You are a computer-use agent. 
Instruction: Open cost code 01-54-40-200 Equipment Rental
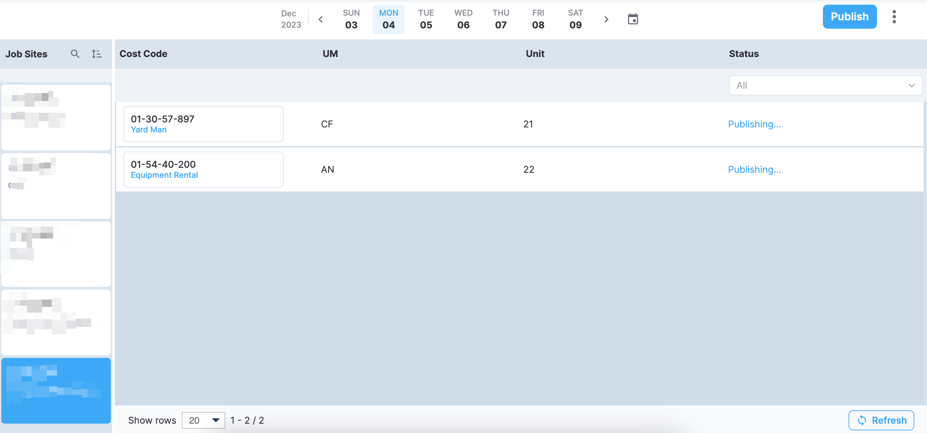pos(203,169)
